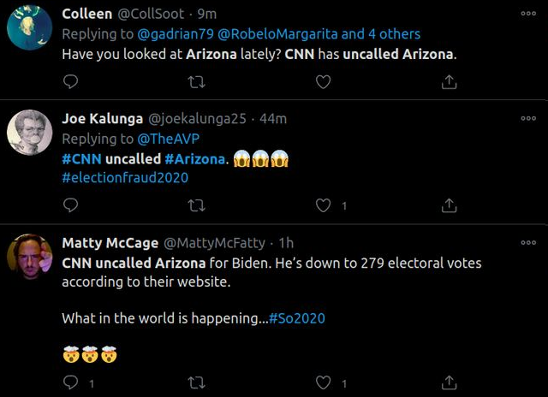Reply to Colleen's tweet
Viewport: 548px width, 397px height.
[71, 82]
